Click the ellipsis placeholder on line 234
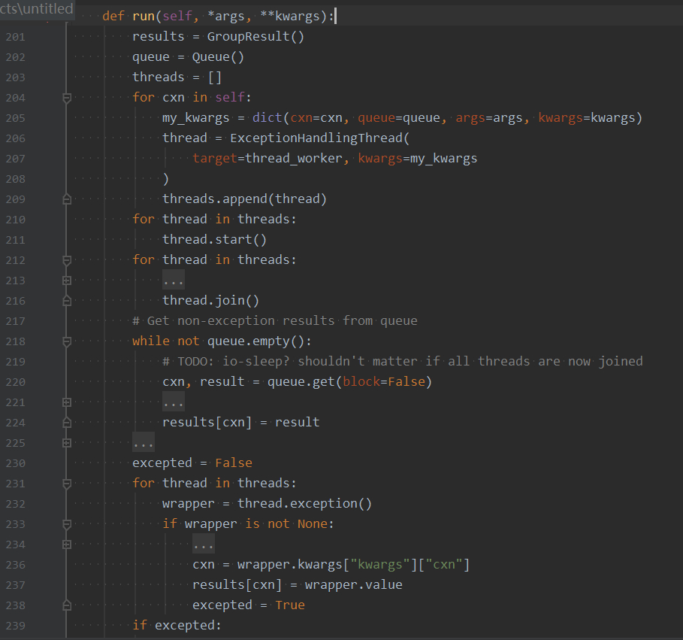The image size is (683, 640). point(204,544)
